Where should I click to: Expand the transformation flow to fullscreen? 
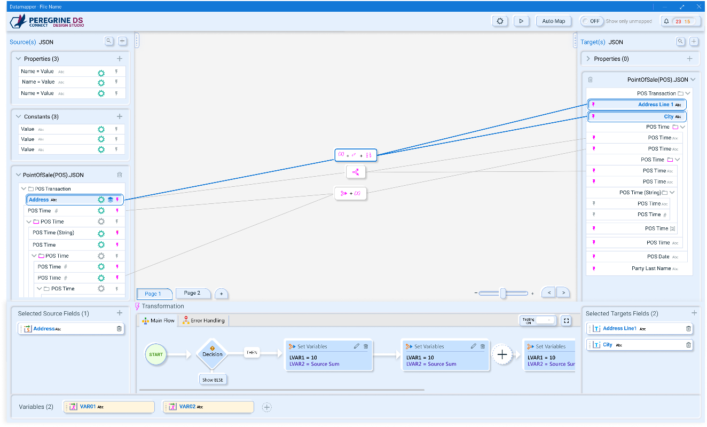(x=565, y=321)
